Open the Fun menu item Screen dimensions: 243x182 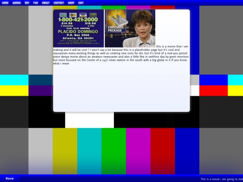point(36,3)
